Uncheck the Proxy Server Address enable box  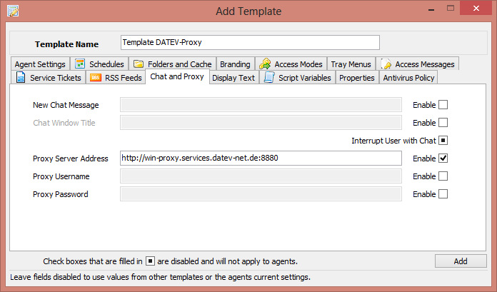point(443,158)
